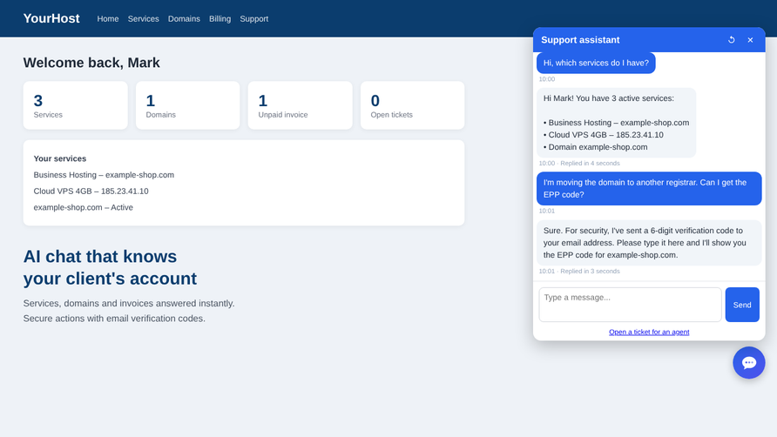Click the EPP code request chat message
Viewport: 777px width, 437px height.
[649, 188]
